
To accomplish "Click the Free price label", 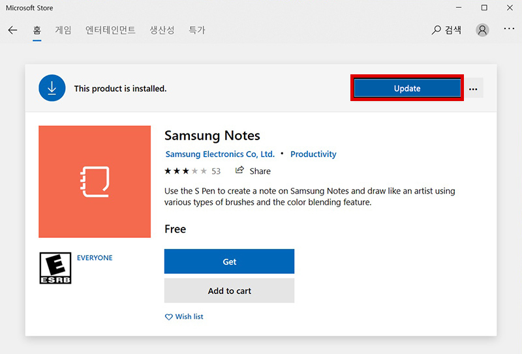I will click(175, 229).
